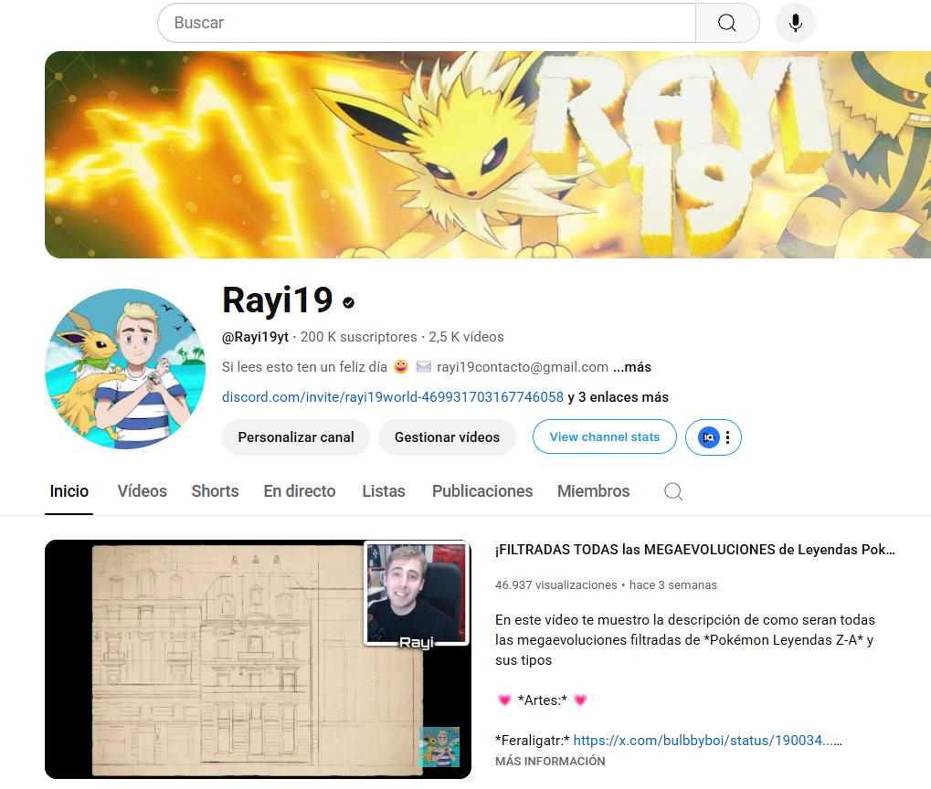Open the Publicaciones tab
The width and height of the screenshot is (931, 789).
point(482,491)
